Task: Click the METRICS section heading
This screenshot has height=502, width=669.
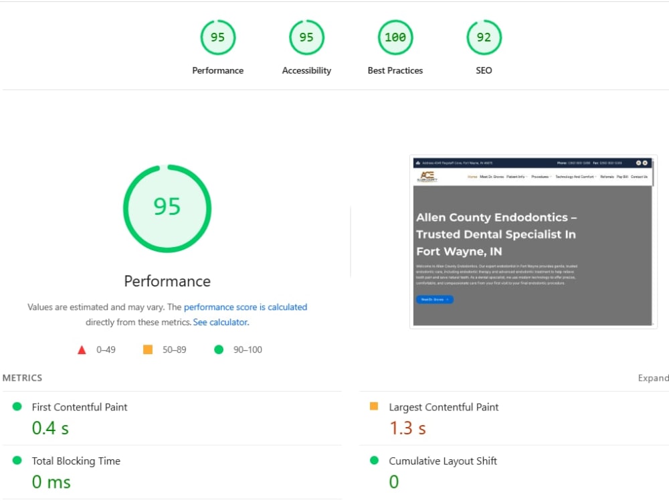Action: [x=22, y=378]
